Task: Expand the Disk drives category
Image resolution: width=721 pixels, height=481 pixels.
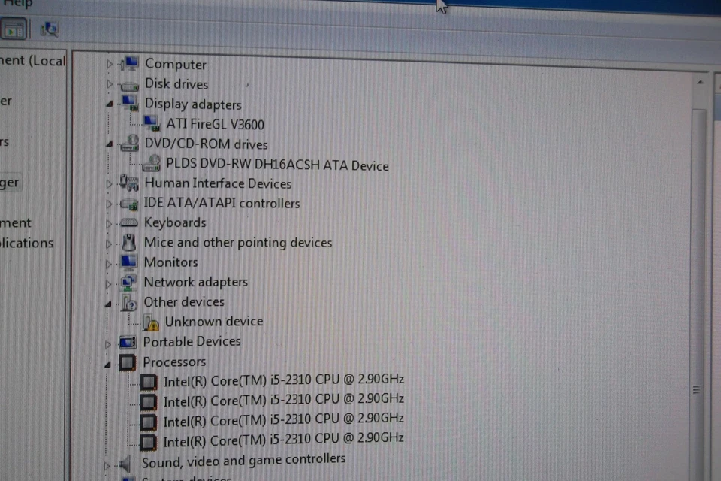Action: click(x=109, y=84)
